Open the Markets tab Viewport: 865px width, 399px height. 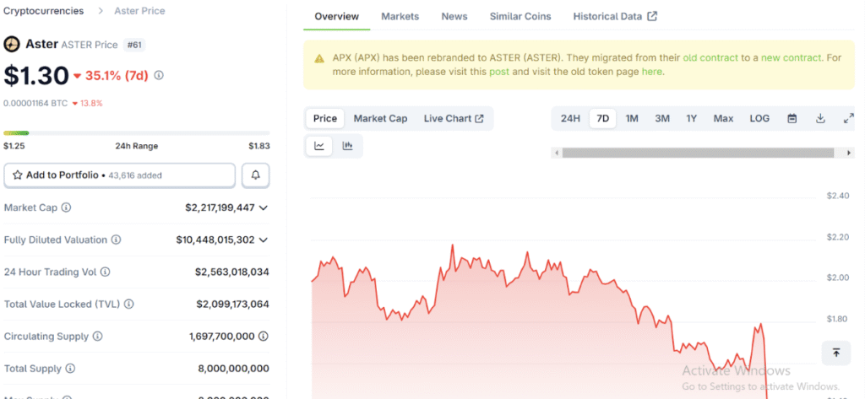point(400,17)
